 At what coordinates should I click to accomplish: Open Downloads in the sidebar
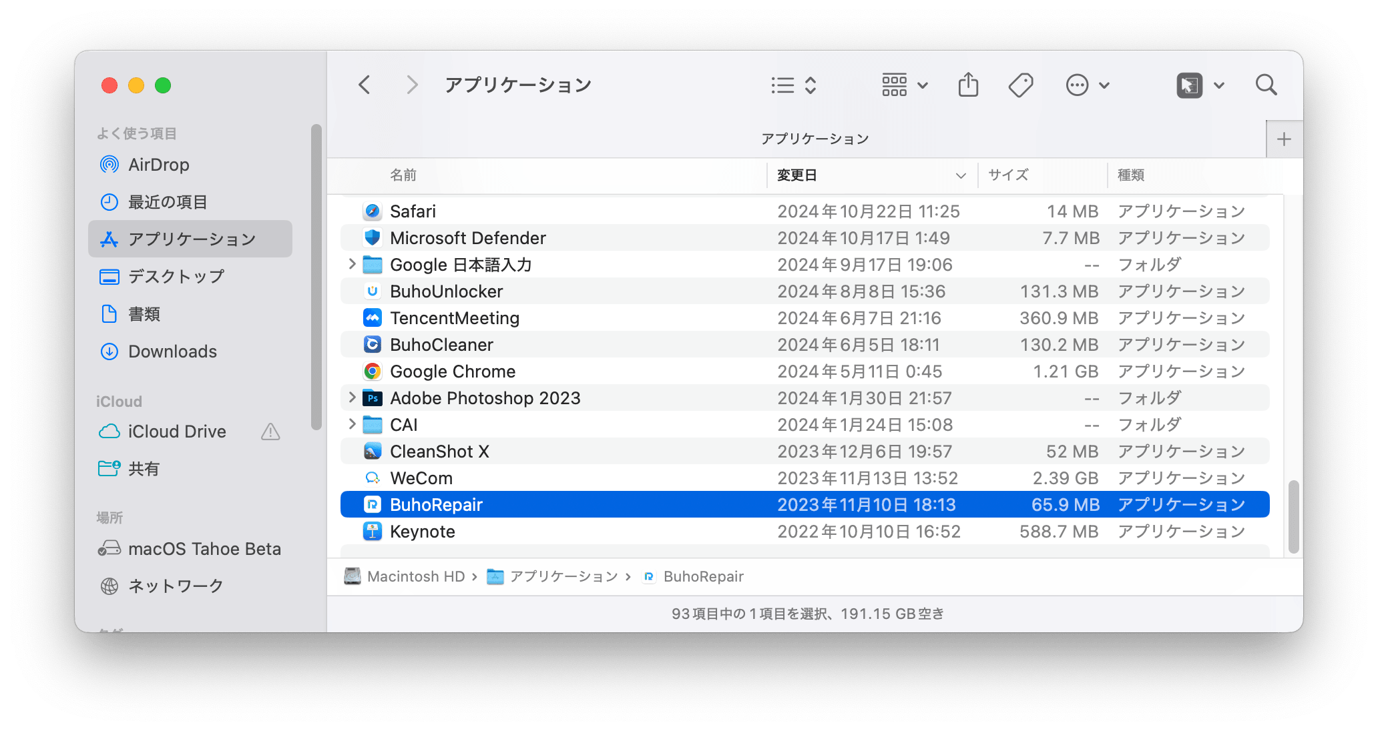coord(190,351)
